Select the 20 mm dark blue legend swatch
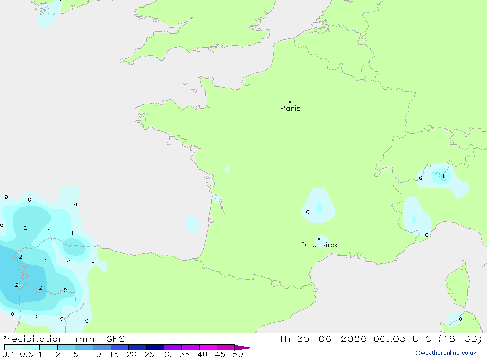487x357 pixels. 137,347
